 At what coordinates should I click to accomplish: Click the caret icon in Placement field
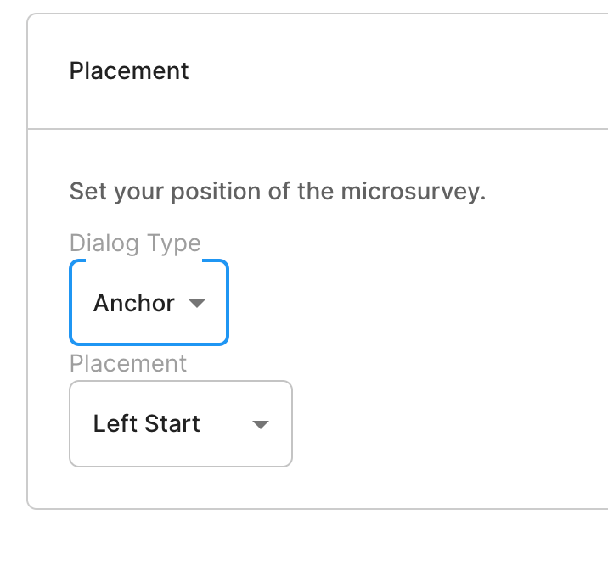[261, 424]
